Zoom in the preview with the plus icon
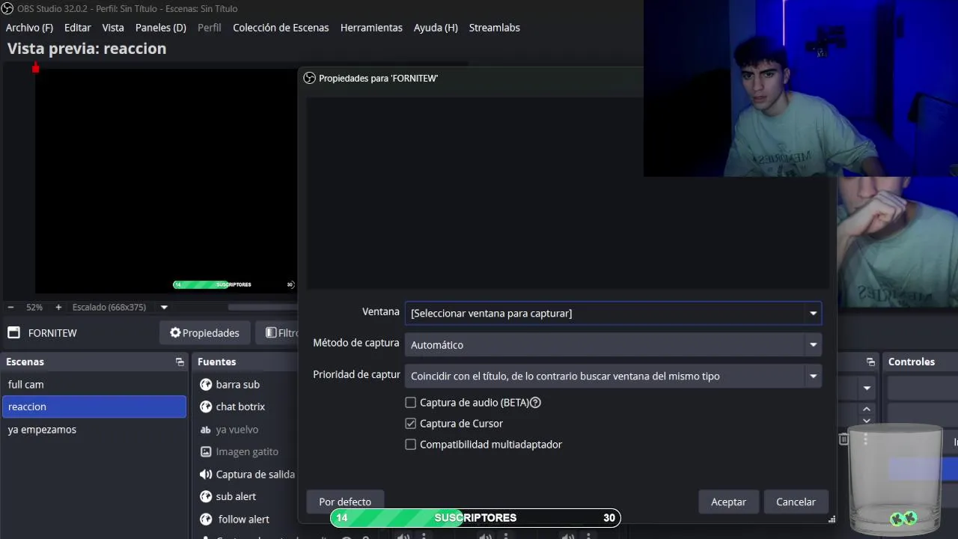The width and height of the screenshot is (958, 539). (58, 307)
